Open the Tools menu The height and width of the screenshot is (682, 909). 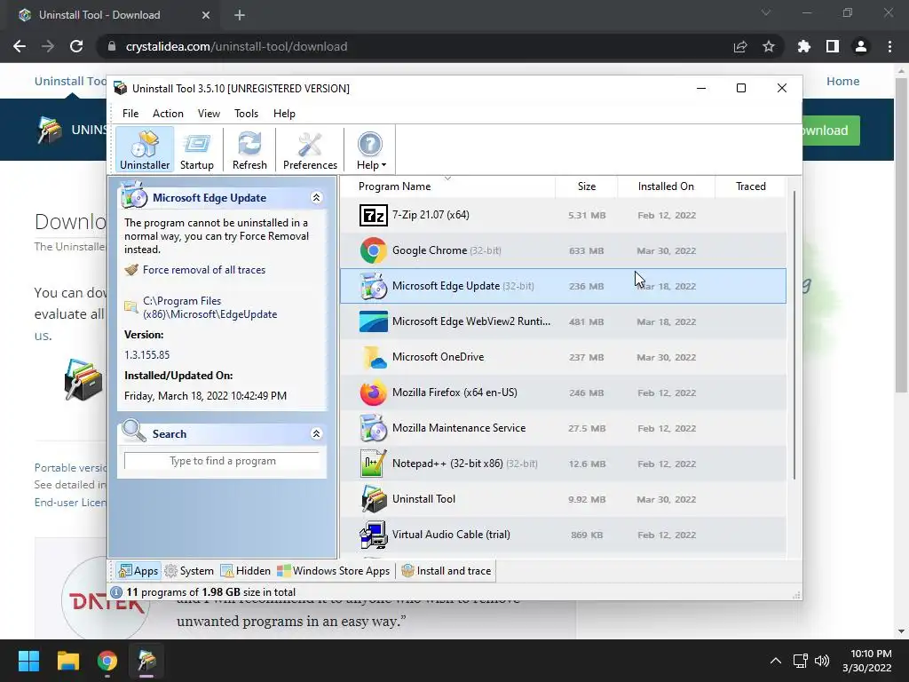pyautogui.click(x=246, y=114)
